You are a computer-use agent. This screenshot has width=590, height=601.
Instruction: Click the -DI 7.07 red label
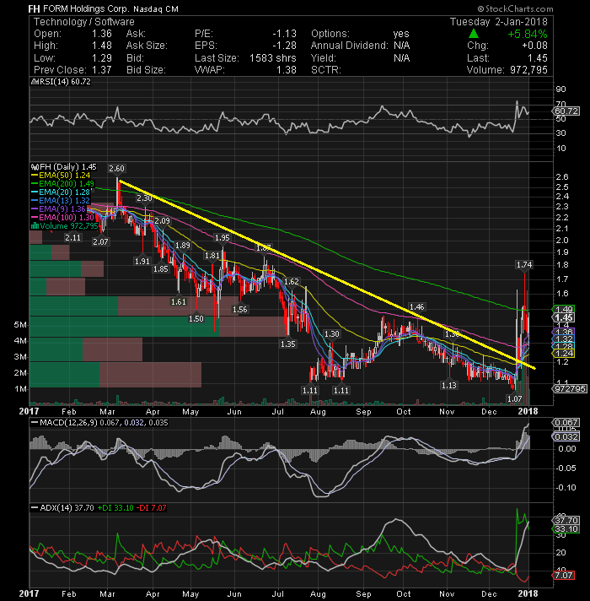click(152, 508)
